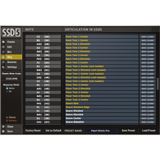Open articulation for A2 (57) Rack Tom 2 Center
160x160 pixels.
coord(102,48)
